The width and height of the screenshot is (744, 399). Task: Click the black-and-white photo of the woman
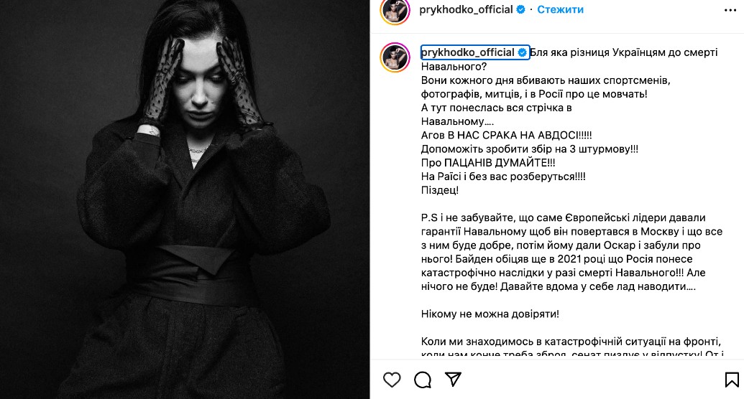pyautogui.click(x=185, y=199)
